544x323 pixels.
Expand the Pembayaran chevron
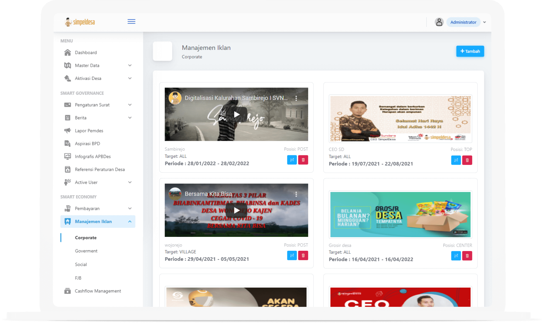tap(130, 209)
